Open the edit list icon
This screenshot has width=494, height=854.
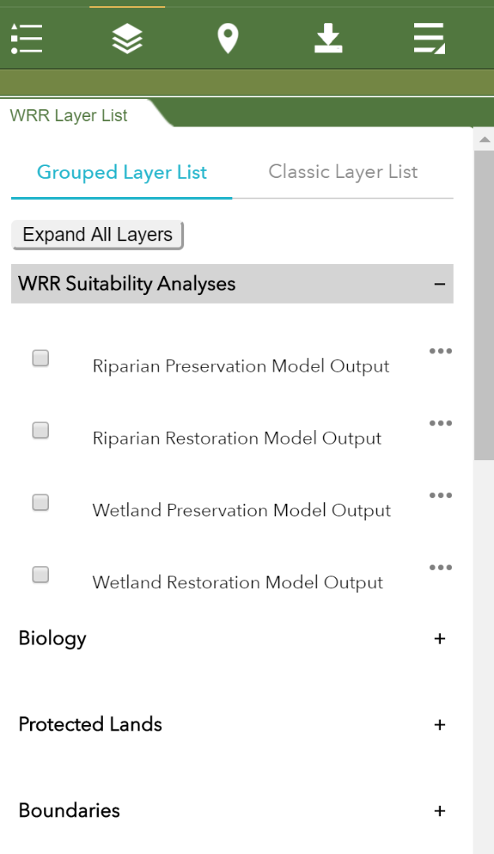429,38
